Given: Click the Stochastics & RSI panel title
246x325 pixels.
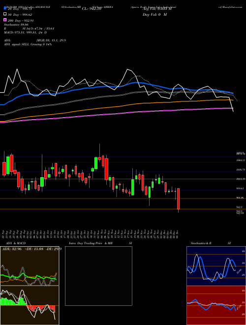Looking at the screenshot, I should 211,243.
